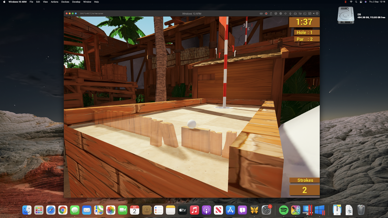Open Launchpad from the Dock
Screen dimensions: 388x218
click(38, 210)
